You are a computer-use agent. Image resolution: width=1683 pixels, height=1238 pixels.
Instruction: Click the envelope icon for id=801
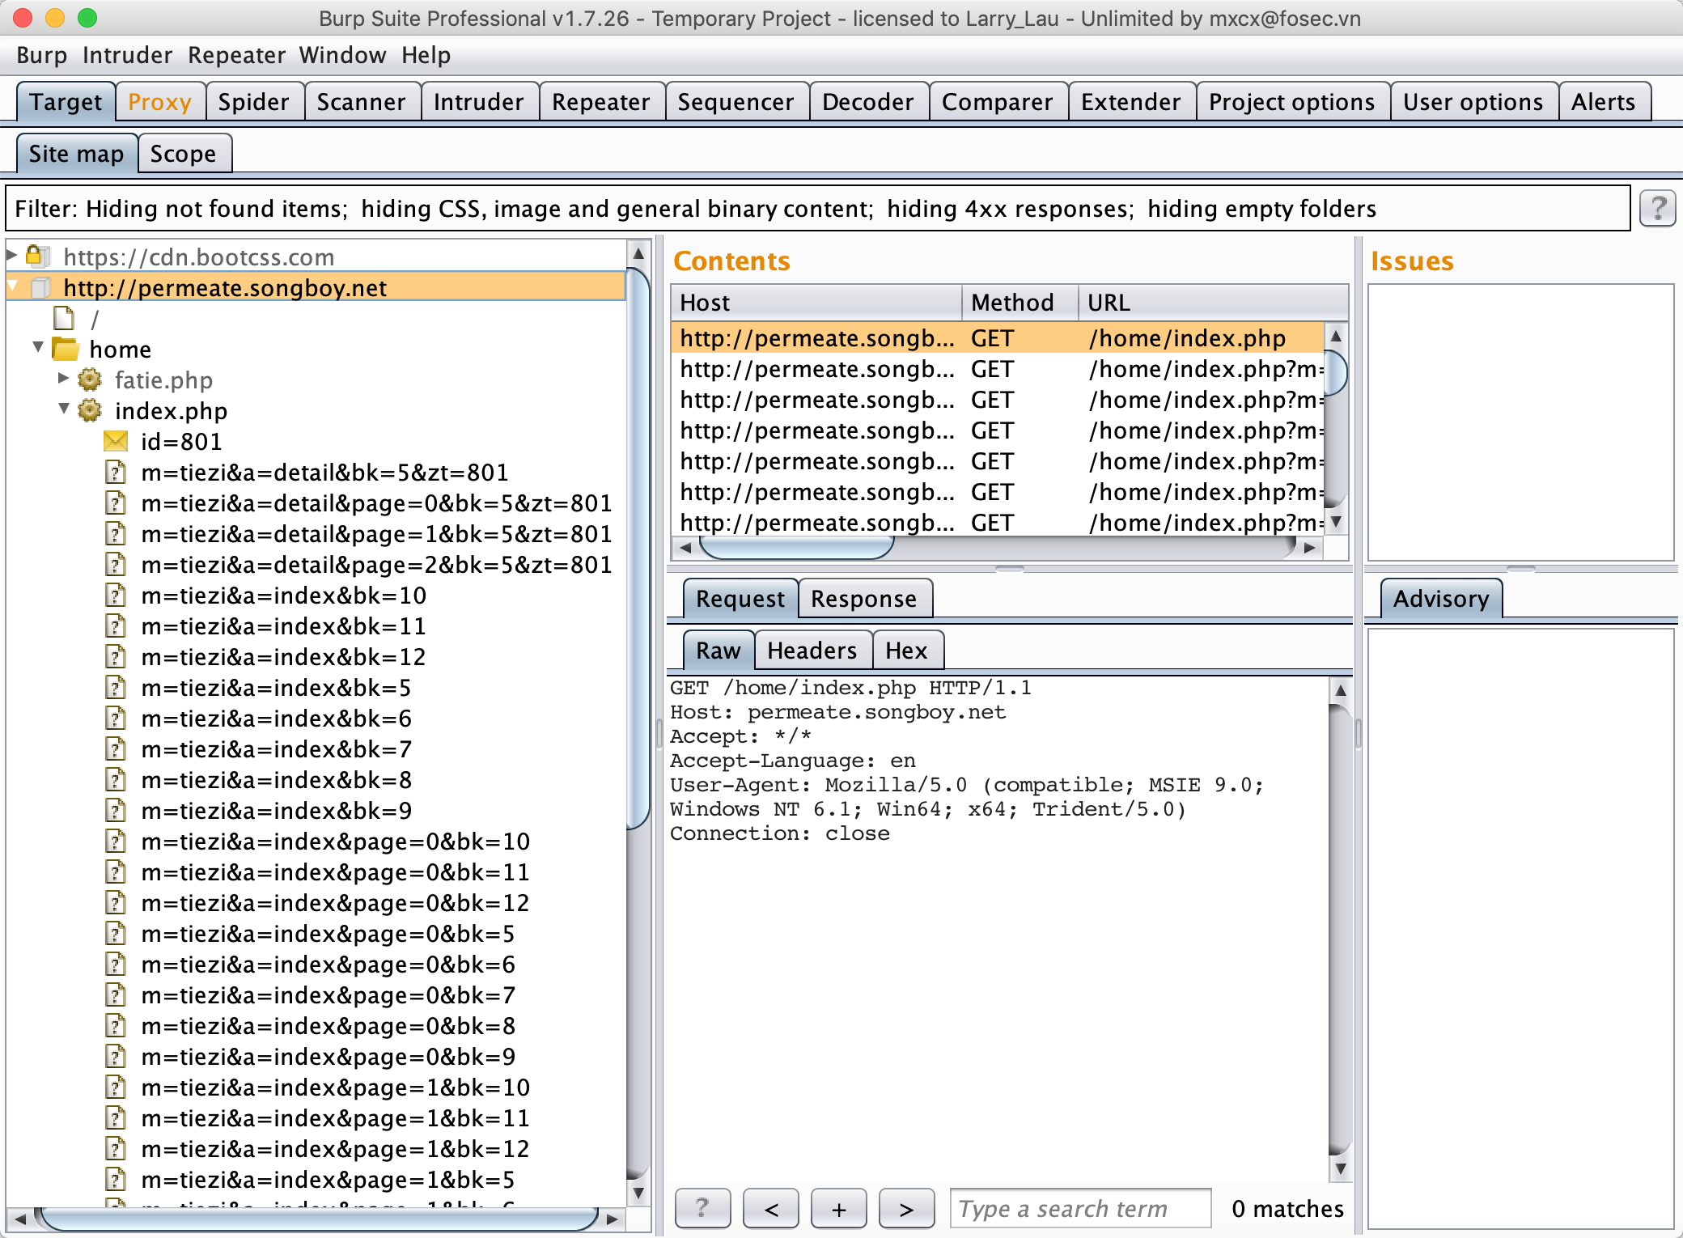coord(116,441)
